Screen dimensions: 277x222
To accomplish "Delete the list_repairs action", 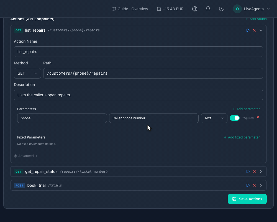I will click(254, 30).
